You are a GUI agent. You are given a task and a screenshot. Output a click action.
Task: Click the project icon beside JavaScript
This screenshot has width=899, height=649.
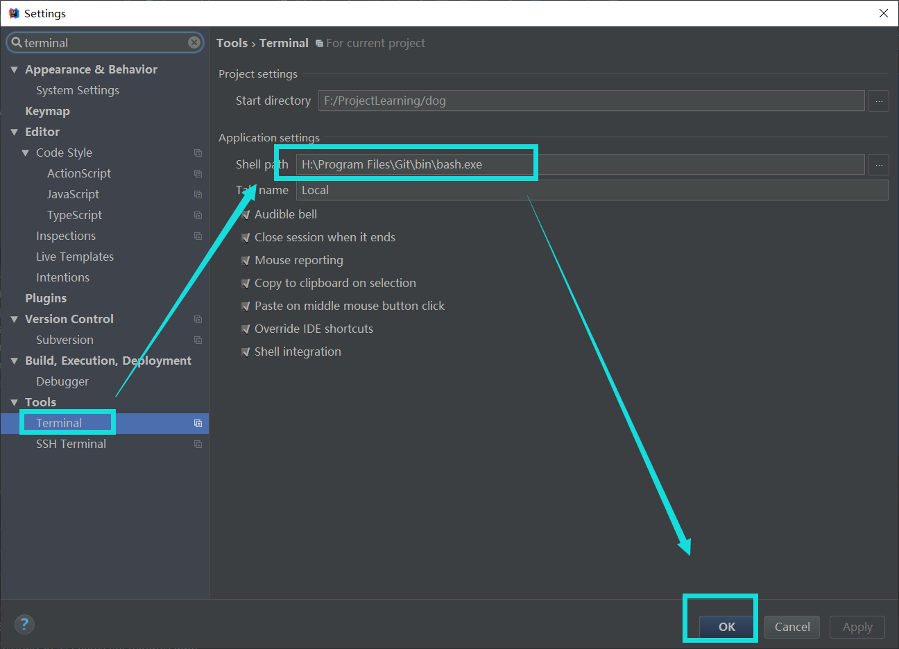198,194
